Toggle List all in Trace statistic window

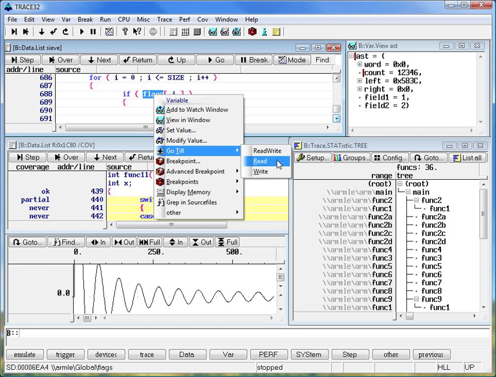click(x=466, y=158)
